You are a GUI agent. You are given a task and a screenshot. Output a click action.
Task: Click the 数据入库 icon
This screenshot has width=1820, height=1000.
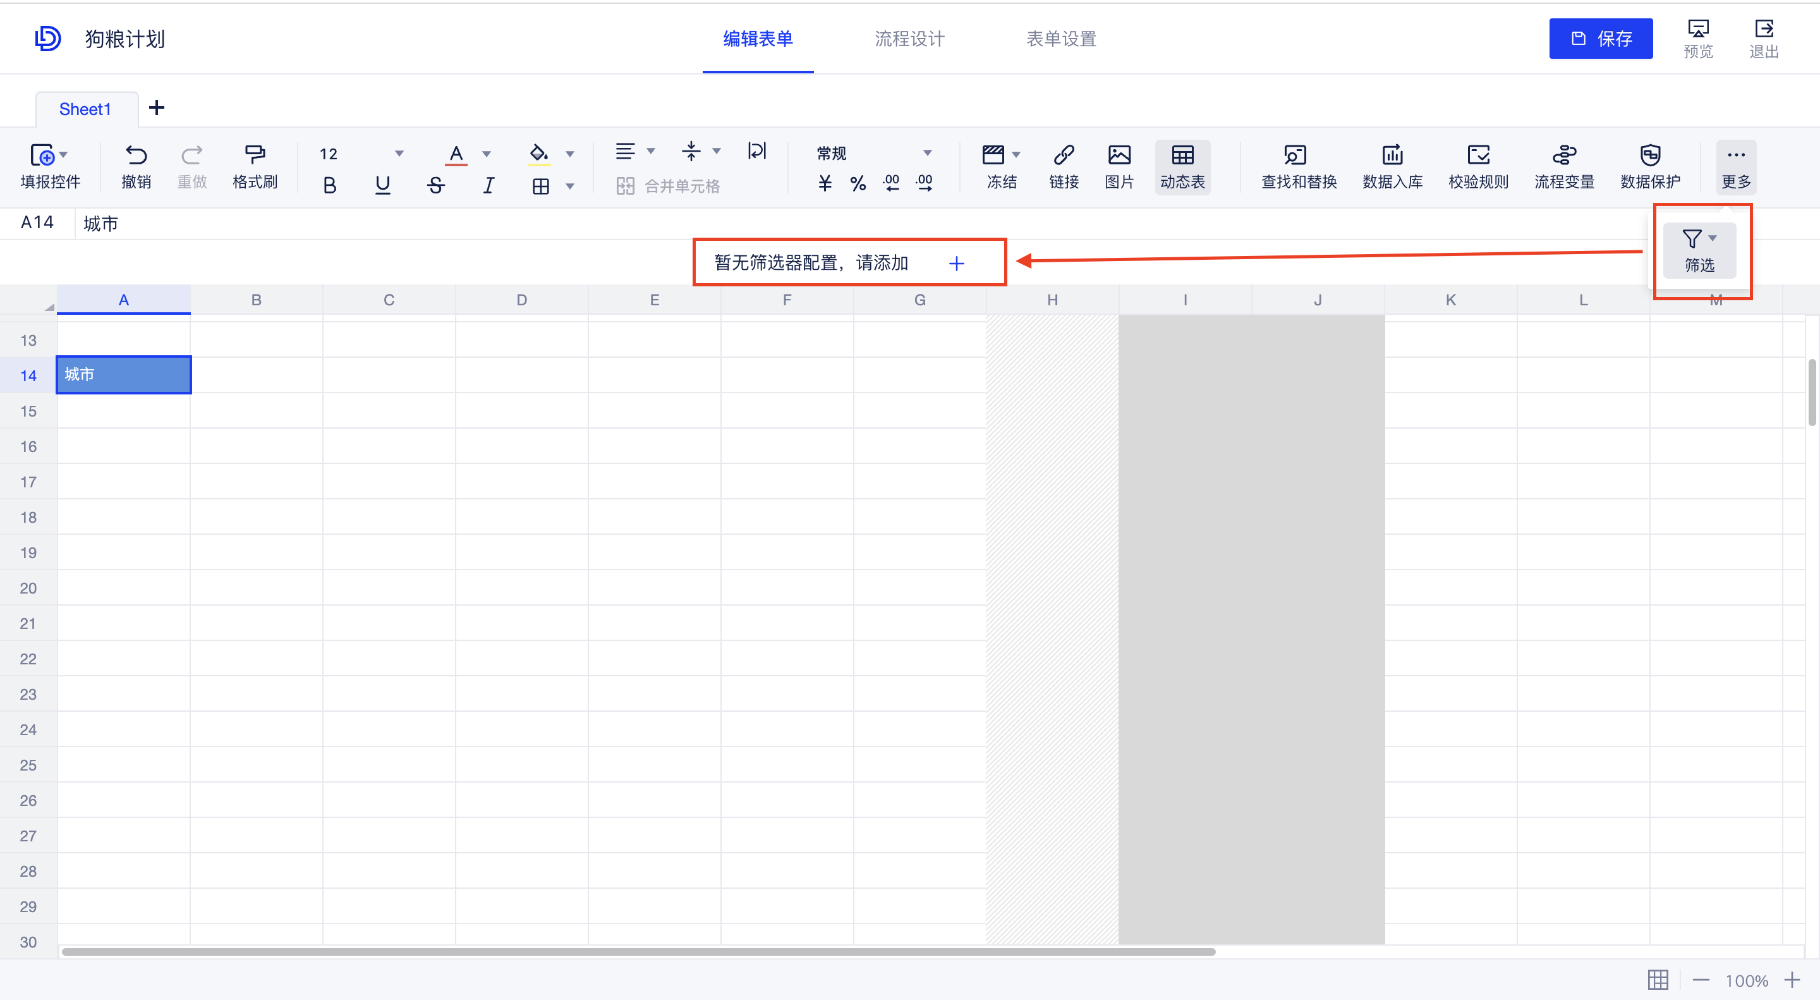pyautogui.click(x=1392, y=167)
